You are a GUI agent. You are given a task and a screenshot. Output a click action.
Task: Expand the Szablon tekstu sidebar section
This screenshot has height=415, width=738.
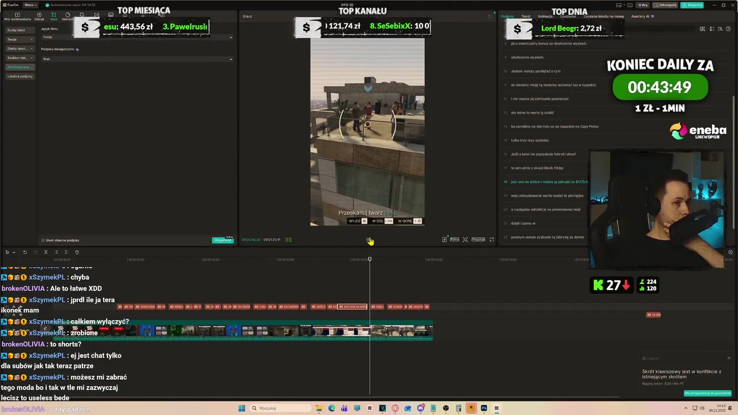pos(19,58)
